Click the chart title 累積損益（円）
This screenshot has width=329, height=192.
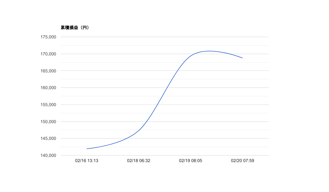pyautogui.click(x=75, y=28)
